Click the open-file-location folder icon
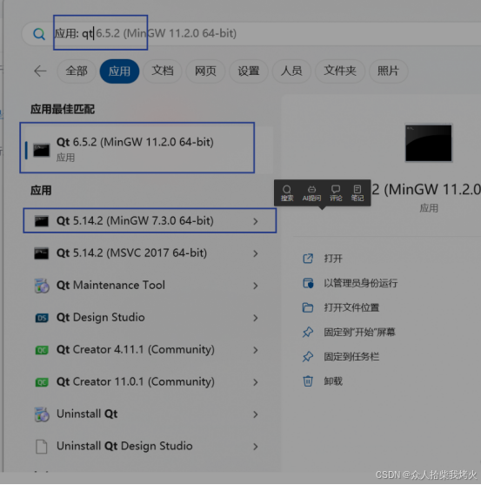481x485 pixels. 308,307
